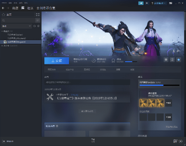Go back with the left arrow
186x146 pixels.
coord(3,8)
